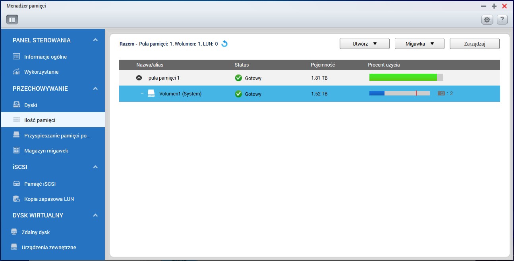The image size is (514, 261).
Task: Refresh the storage summary with the blue arrow
Action: click(224, 44)
